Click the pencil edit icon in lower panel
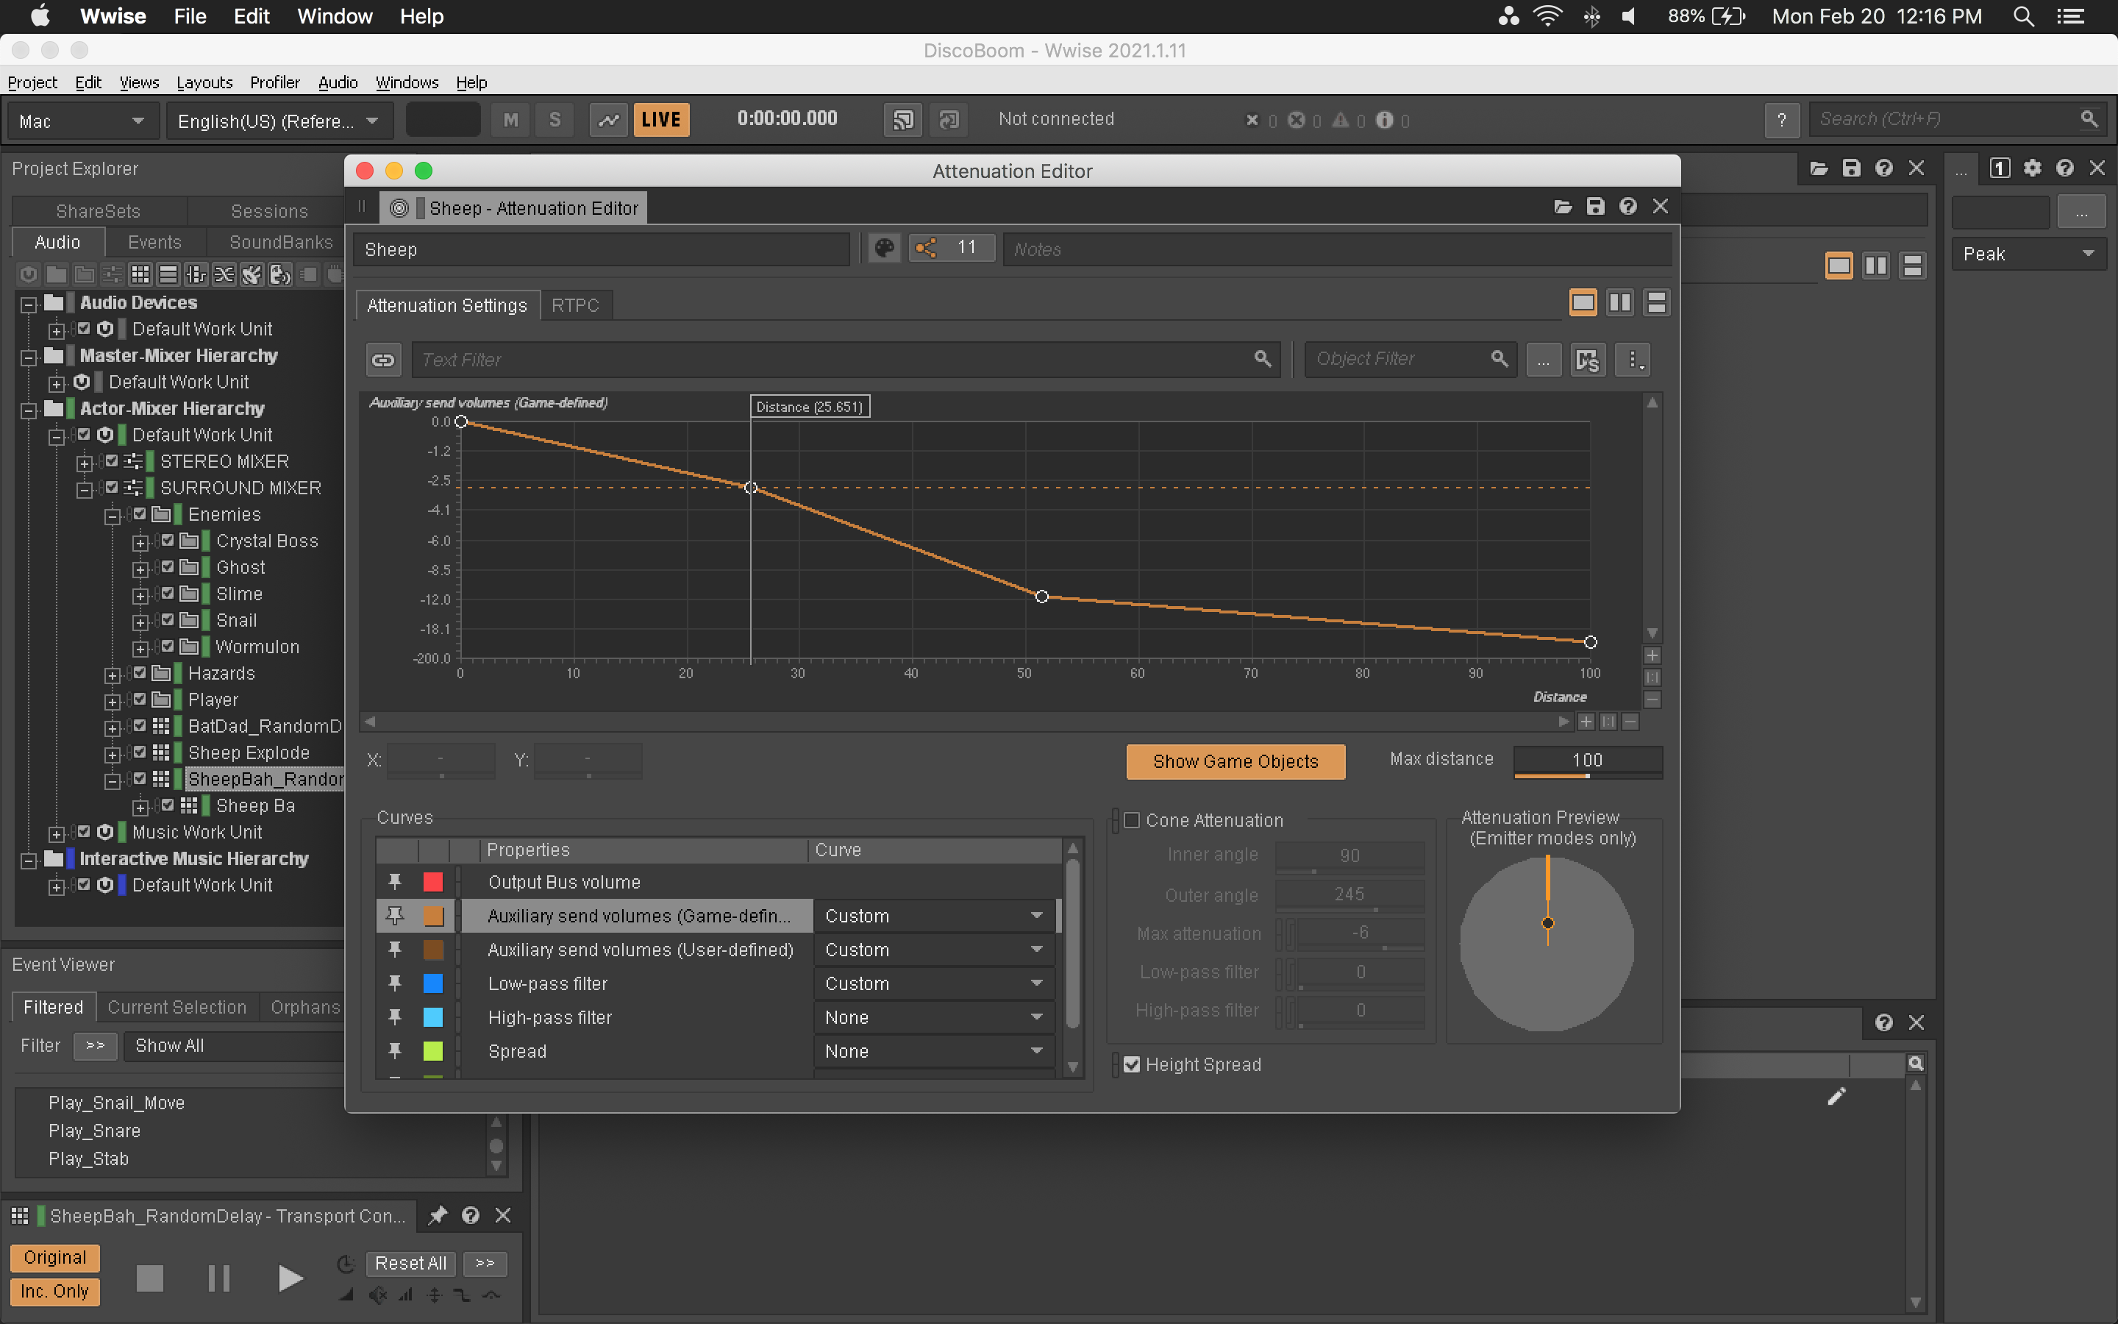2118x1324 pixels. pos(1836,1096)
